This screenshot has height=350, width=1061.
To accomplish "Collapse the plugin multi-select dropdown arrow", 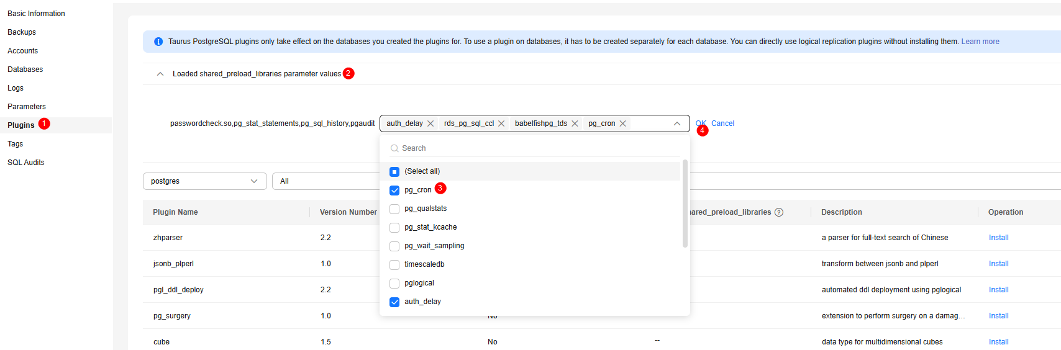I will pyautogui.click(x=676, y=123).
